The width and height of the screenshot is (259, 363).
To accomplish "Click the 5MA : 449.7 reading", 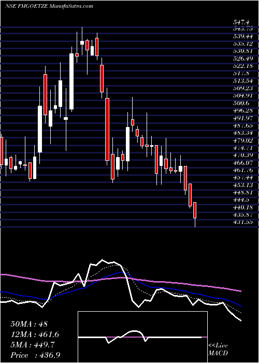I will coord(33,345).
